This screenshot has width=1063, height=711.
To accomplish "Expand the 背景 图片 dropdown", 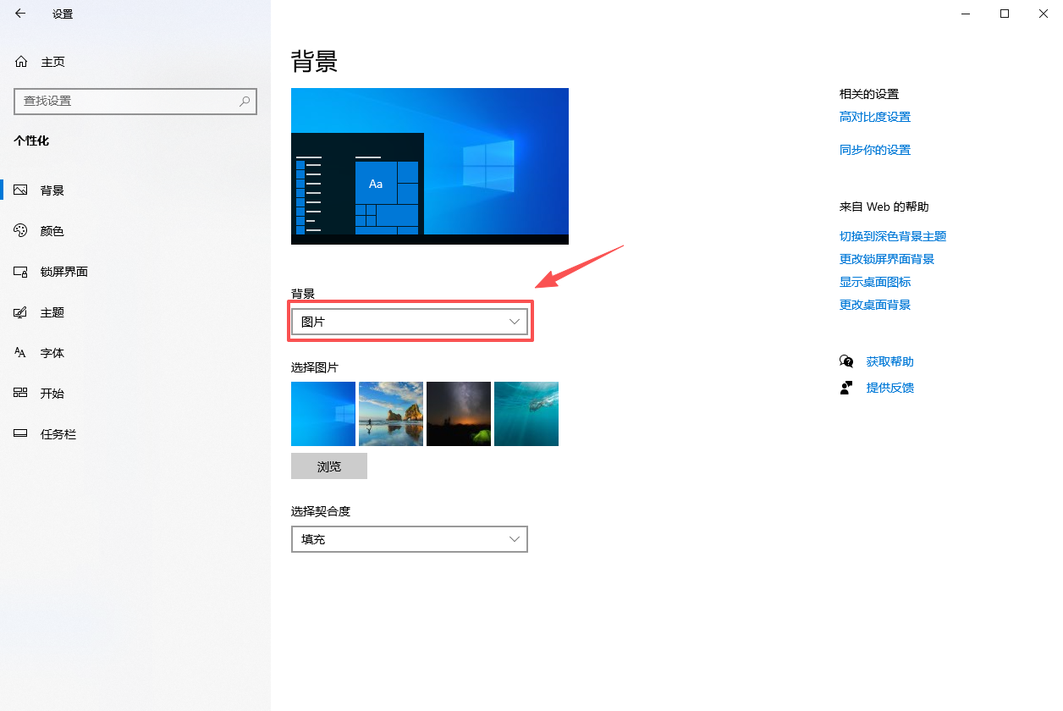I will (x=410, y=322).
